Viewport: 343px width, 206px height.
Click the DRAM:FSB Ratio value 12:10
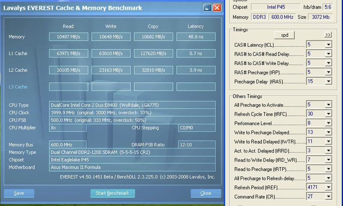tap(197, 145)
